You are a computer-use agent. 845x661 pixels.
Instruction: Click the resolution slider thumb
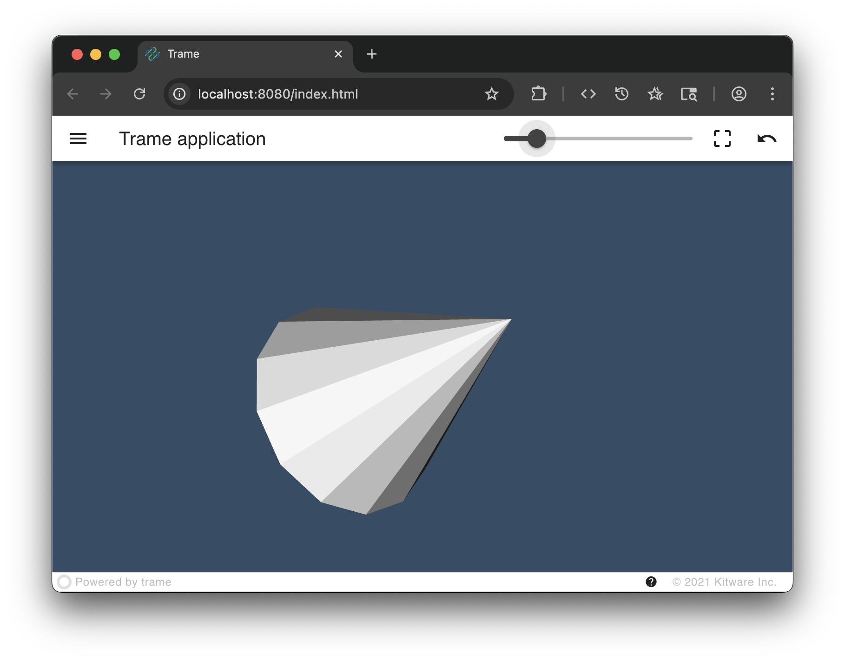537,139
